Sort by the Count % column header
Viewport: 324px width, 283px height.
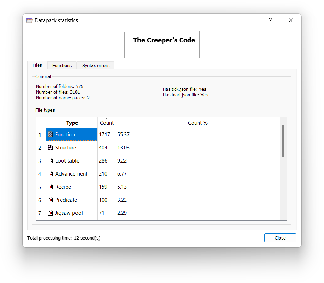tap(198, 123)
